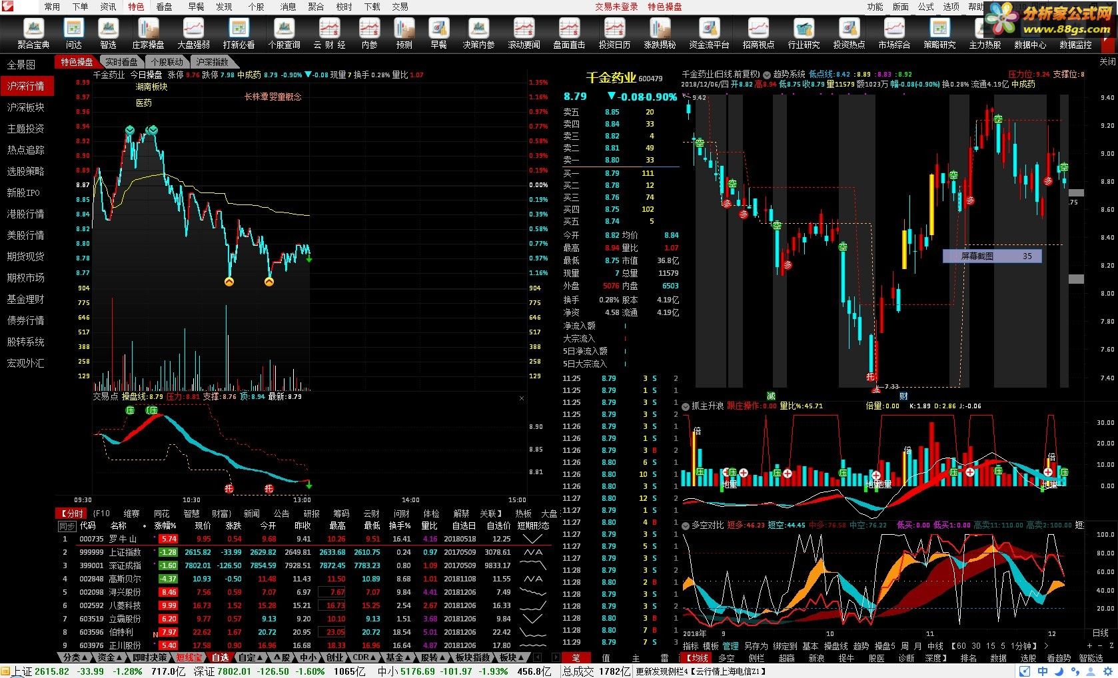1118x678 pixels.
Task: Select the 笔 tick view button
Action: pyautogui.click(x=576, y=657)
